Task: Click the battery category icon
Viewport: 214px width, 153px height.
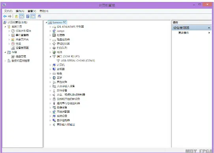Action: coord(54,52)
